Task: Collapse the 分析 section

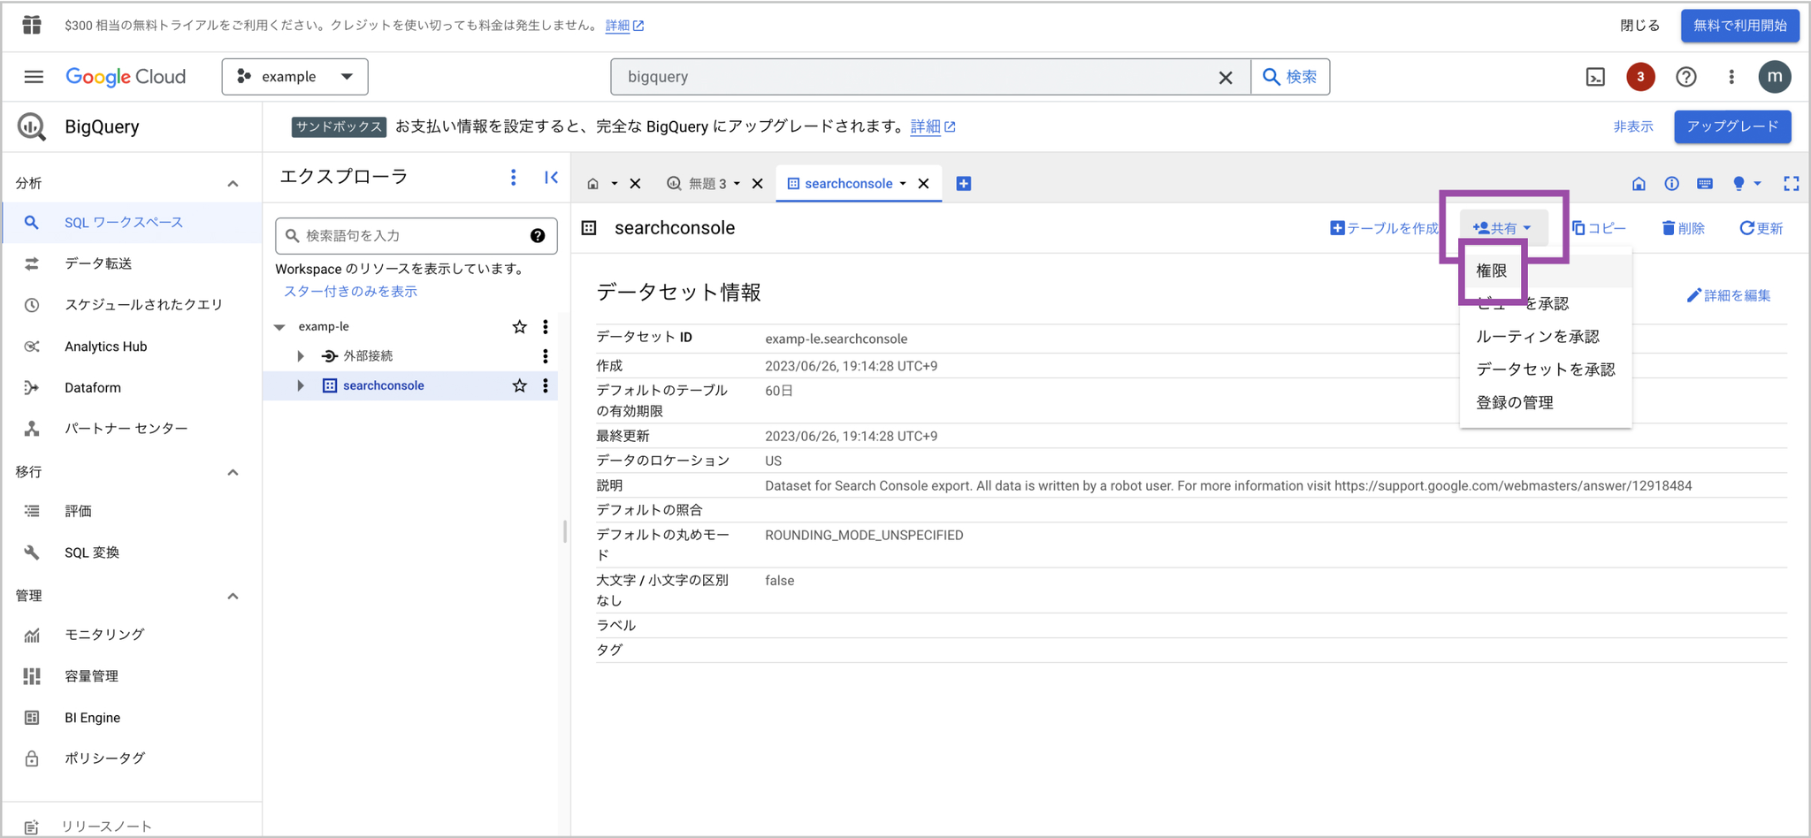Action: 233,184
